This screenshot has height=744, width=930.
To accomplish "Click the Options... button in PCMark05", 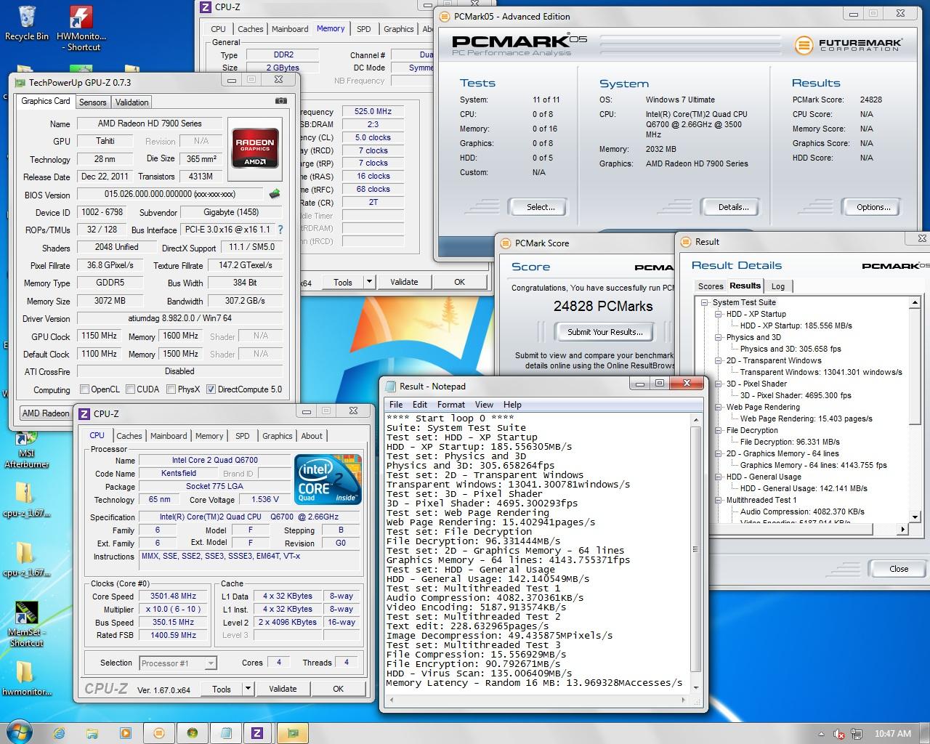I will pos(873,207).
